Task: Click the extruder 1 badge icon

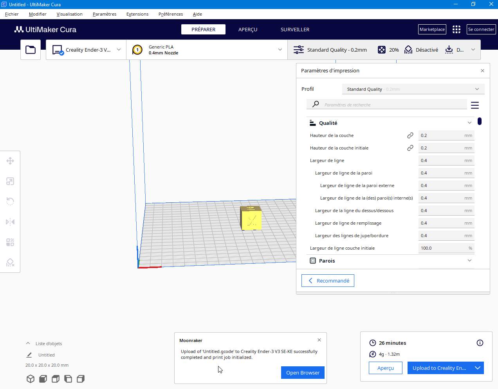Action: 137,50
